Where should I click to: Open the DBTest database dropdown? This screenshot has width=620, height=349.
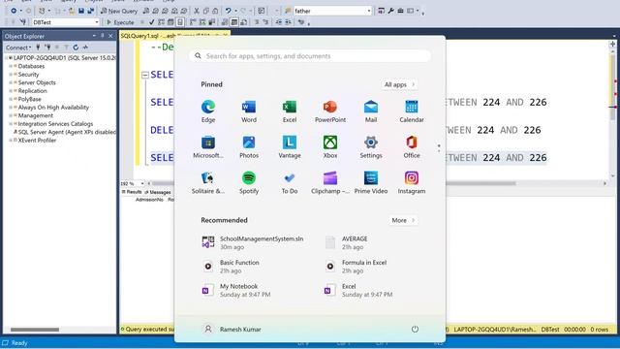[x=97, y=22]
